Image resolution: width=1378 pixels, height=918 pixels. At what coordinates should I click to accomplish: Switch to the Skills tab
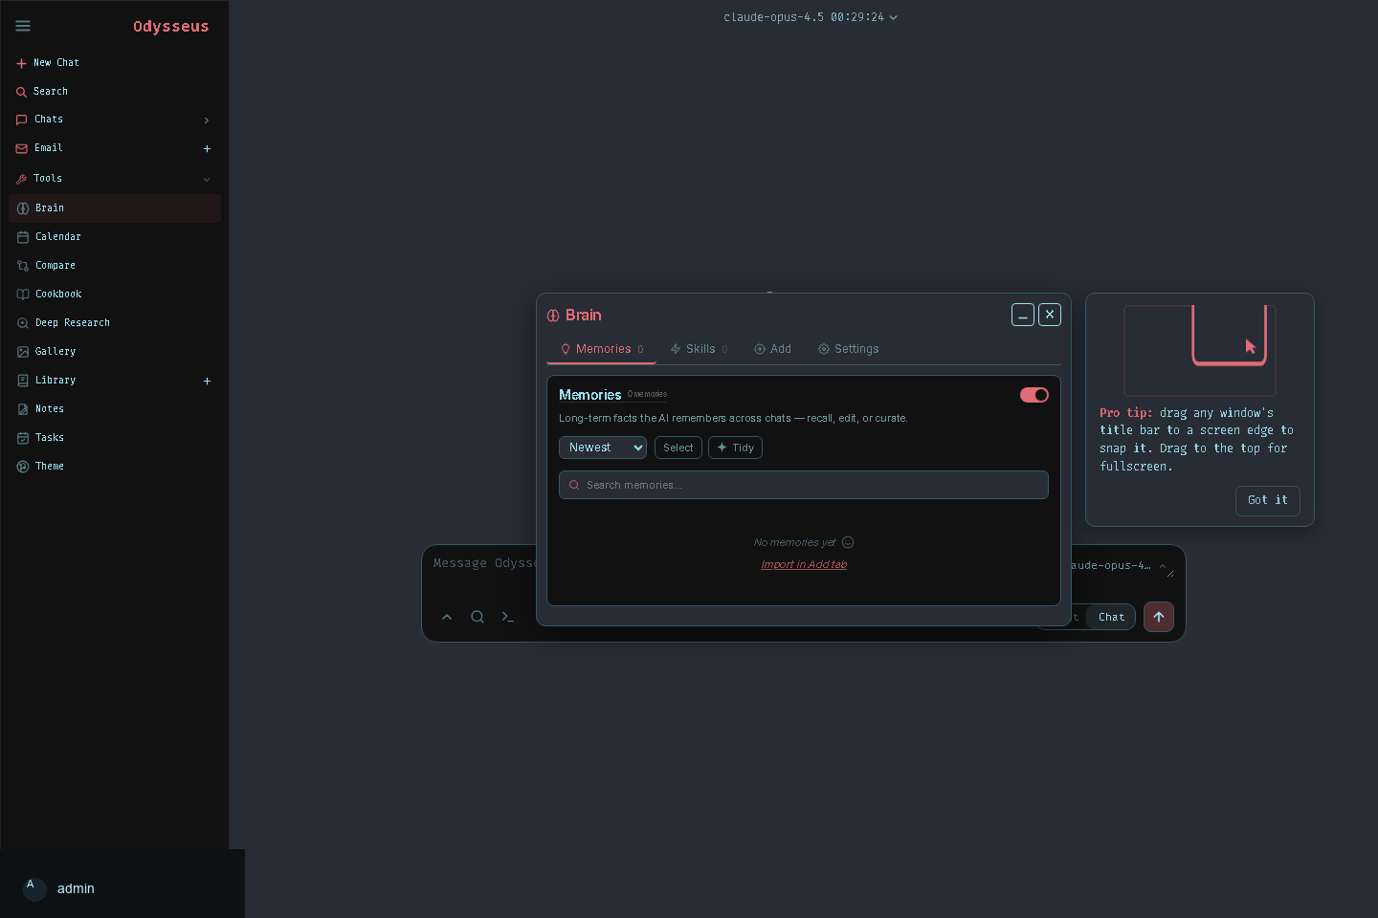pyautogui.click(x=700, y=349)
